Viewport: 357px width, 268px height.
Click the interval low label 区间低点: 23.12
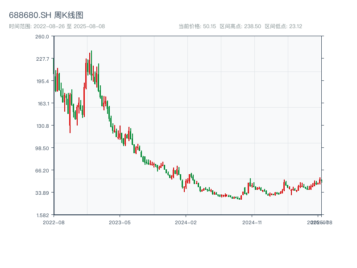point(283,26)
